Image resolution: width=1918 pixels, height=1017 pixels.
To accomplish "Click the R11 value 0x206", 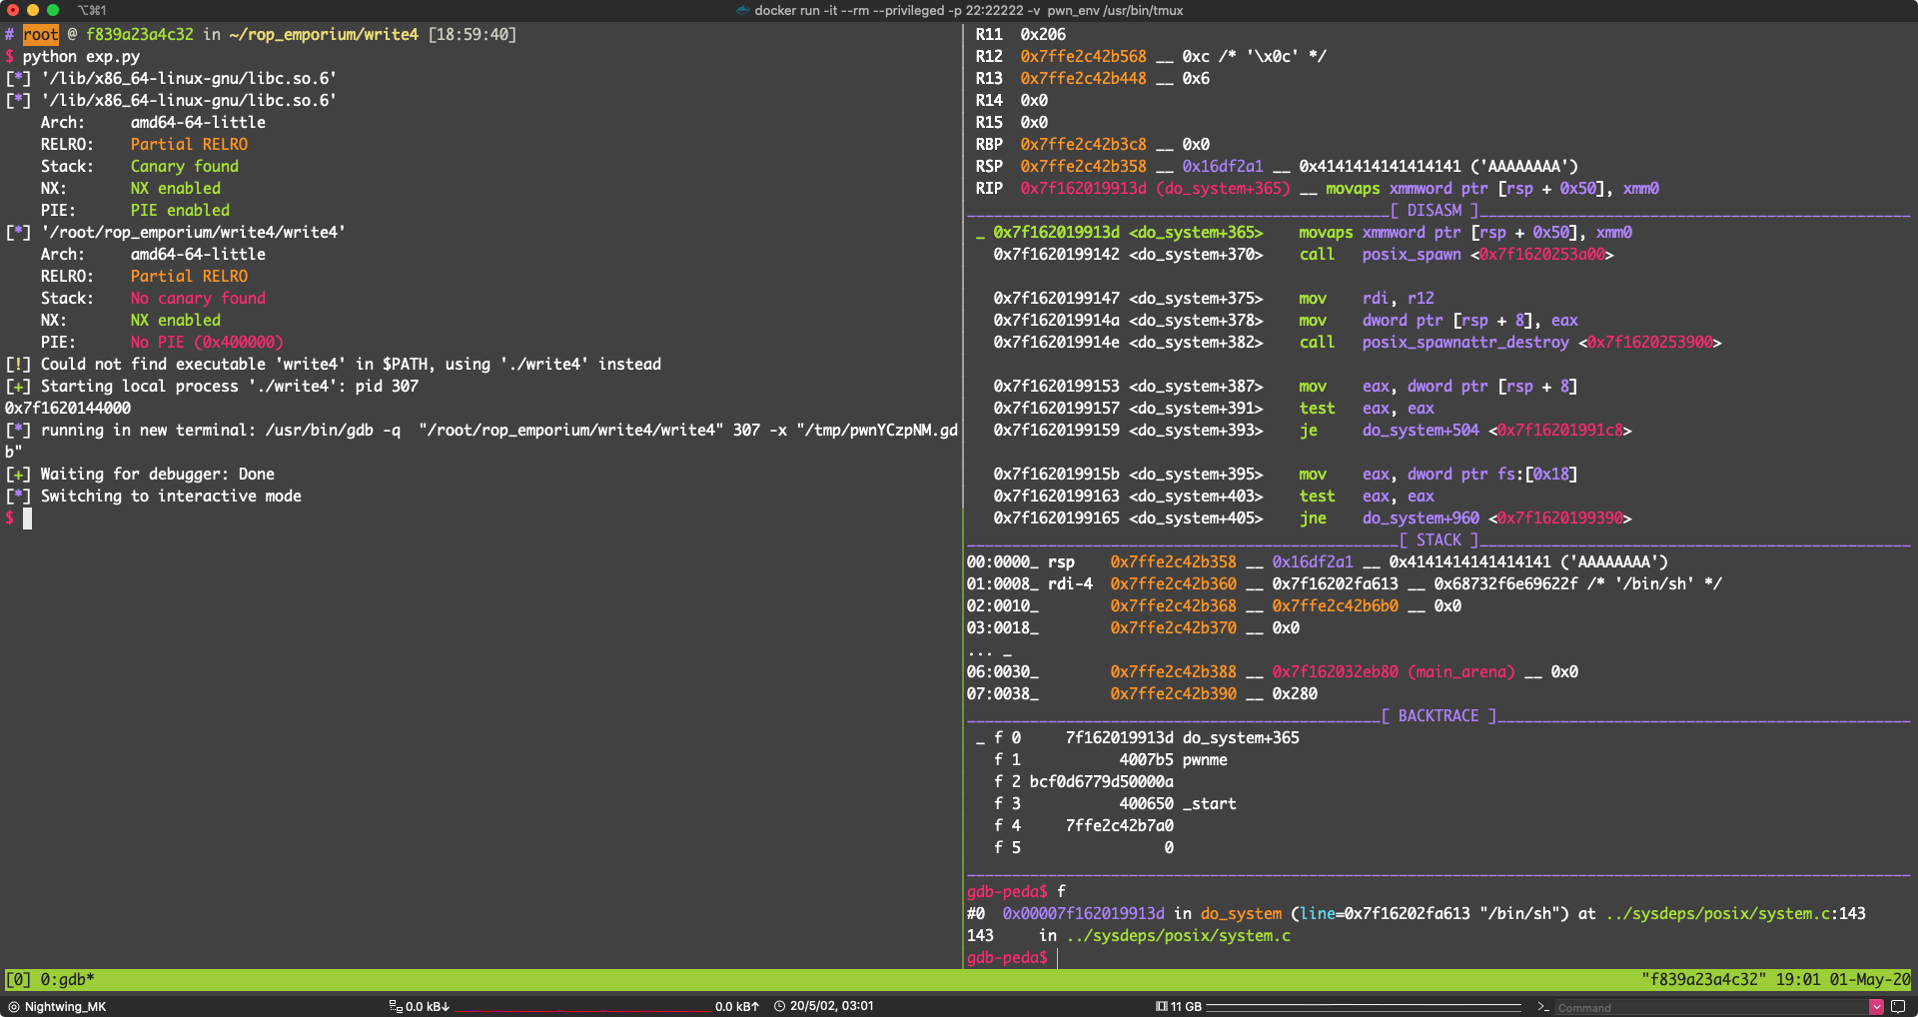I will (x=1043, y=35).
